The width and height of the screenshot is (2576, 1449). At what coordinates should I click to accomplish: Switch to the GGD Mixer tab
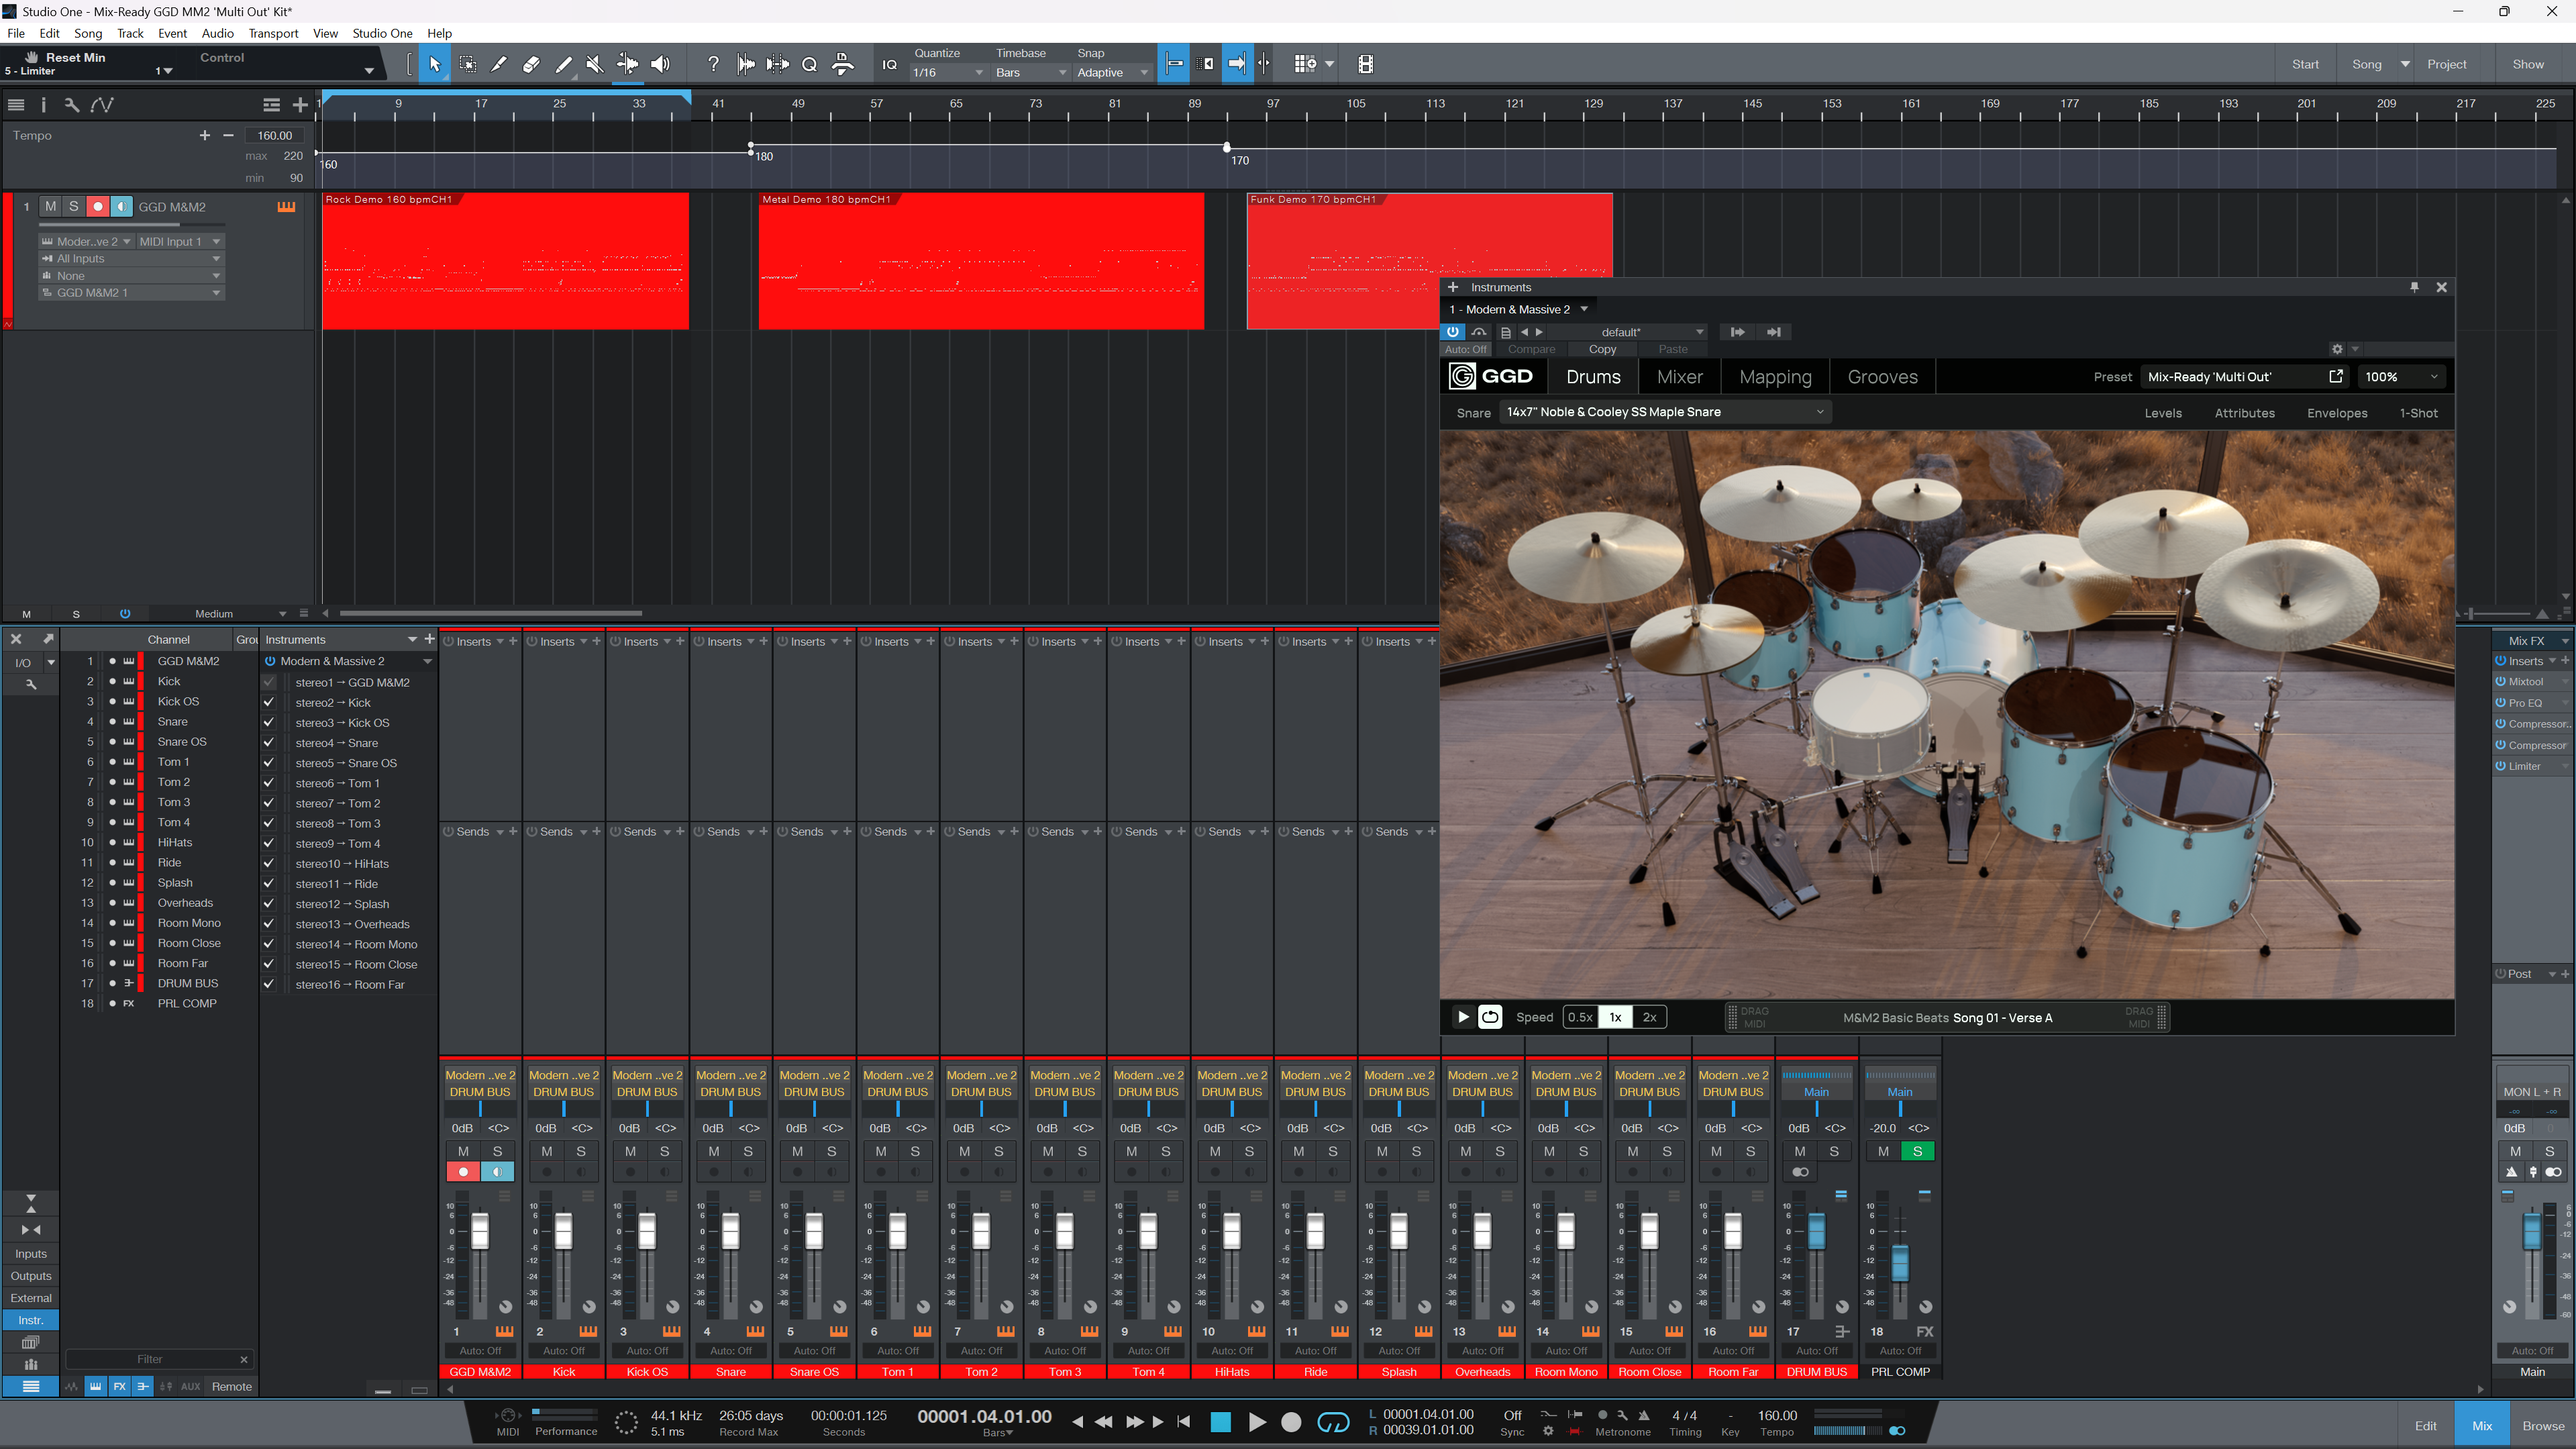point(1679,377)
